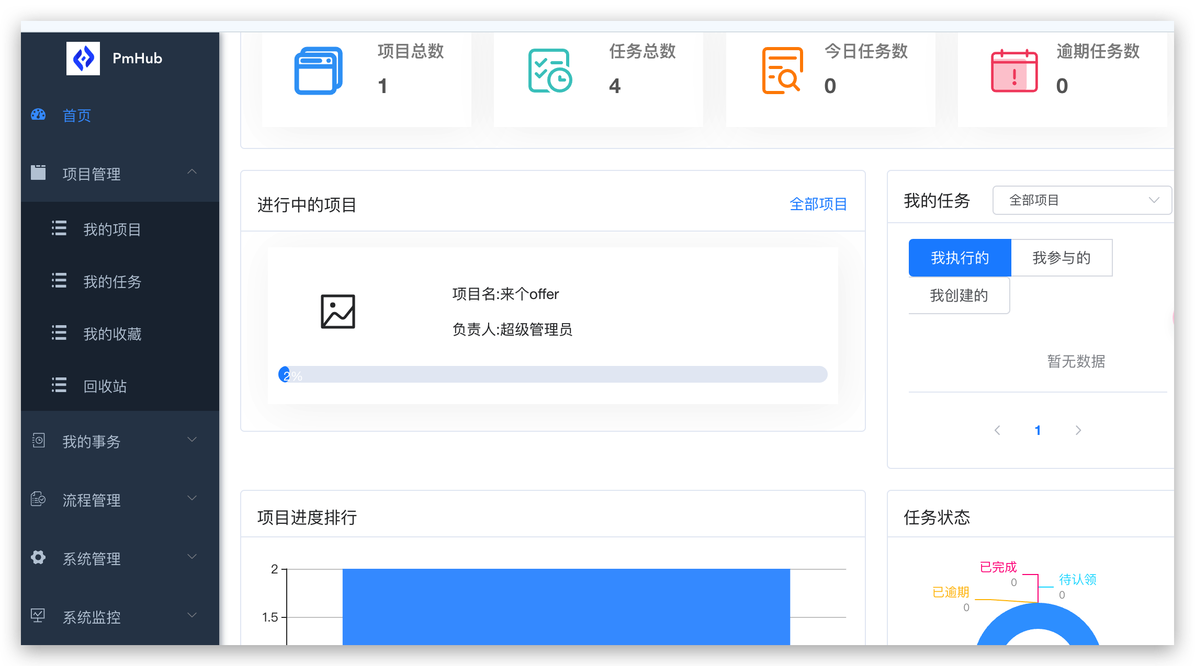Switch to the 我参与的 tab
The height and width of the screenshot is (666, 1195).
pos(1061,257)
